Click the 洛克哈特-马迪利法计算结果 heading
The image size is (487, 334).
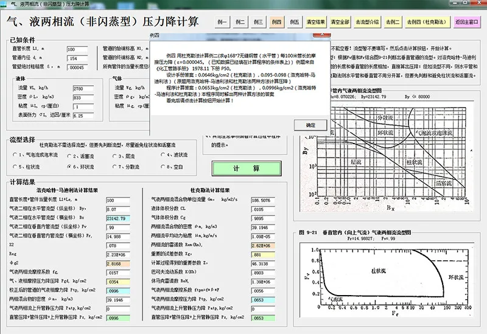(67, 190)
